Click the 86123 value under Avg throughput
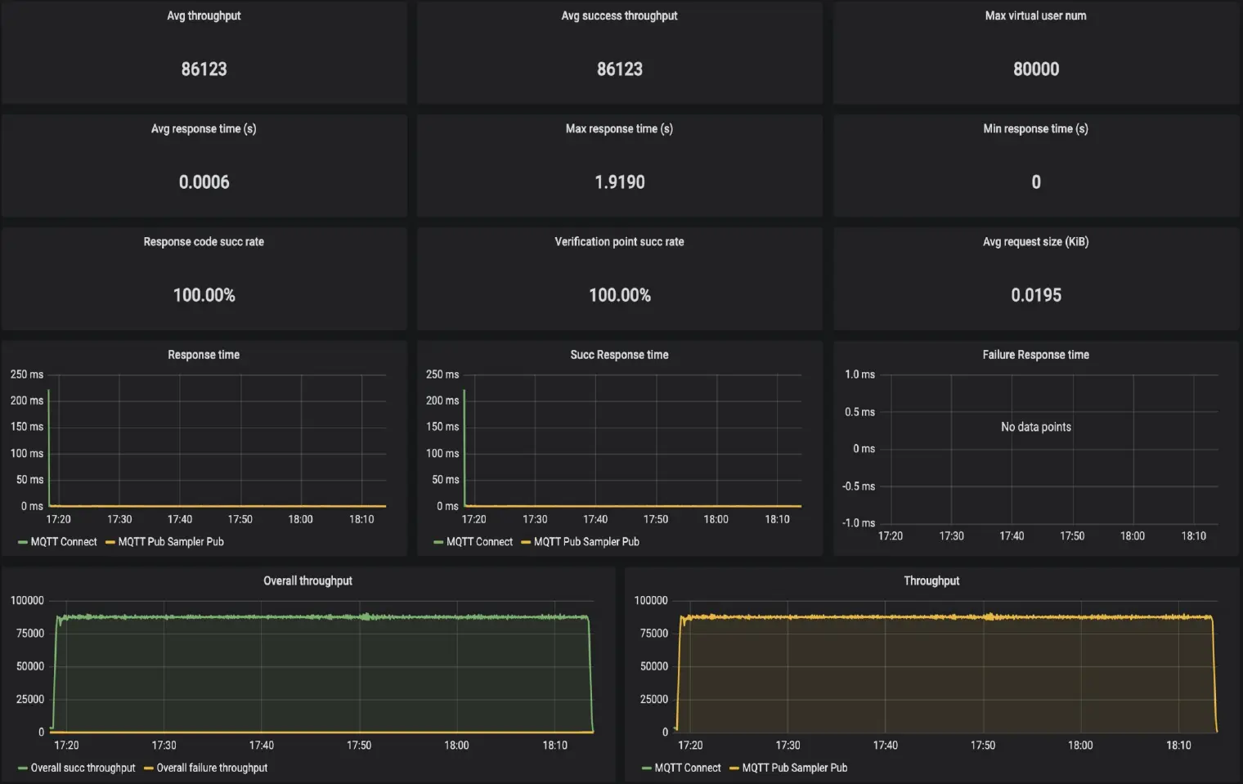 click(x=204, y=69)
